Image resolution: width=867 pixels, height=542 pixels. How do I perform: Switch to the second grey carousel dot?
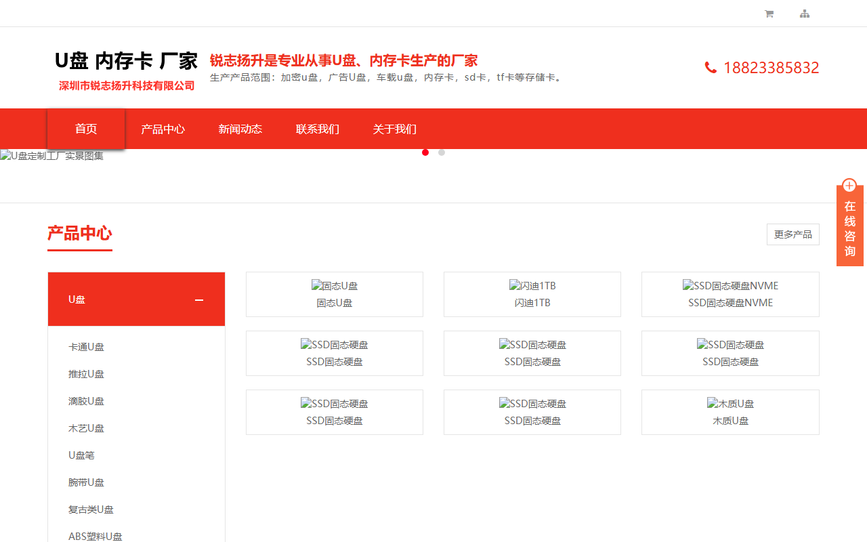coord(442,152)
